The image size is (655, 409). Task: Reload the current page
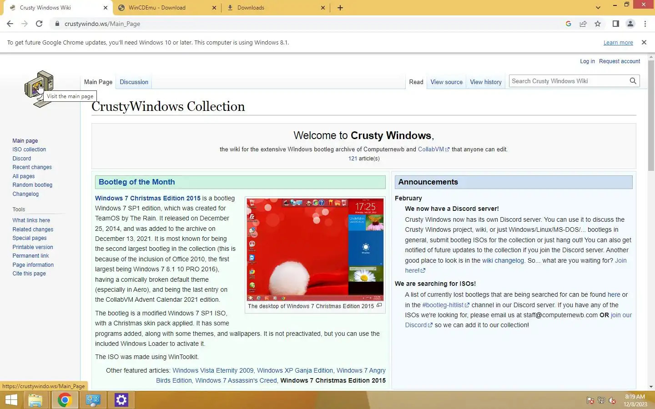(39, 24)
